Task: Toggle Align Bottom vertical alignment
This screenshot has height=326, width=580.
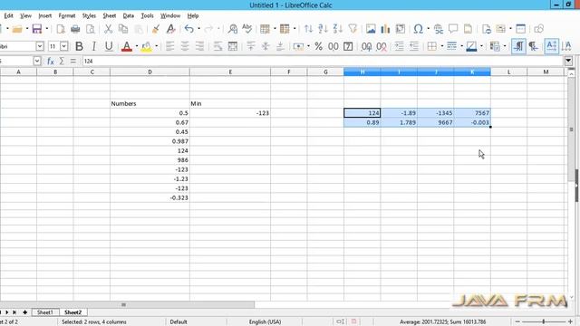Action: [280, 46]
